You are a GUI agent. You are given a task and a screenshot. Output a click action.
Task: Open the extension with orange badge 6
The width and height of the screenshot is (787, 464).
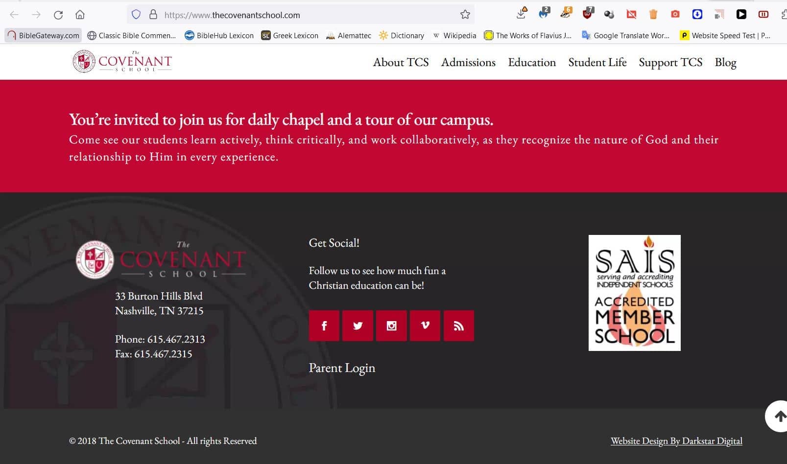[x=566, y=13]
